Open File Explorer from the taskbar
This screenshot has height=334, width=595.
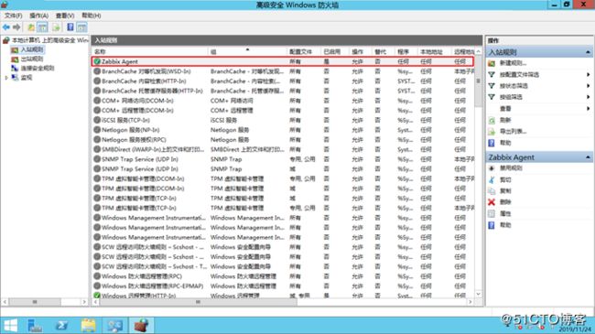pyautogui.click(x=89, y=326)
